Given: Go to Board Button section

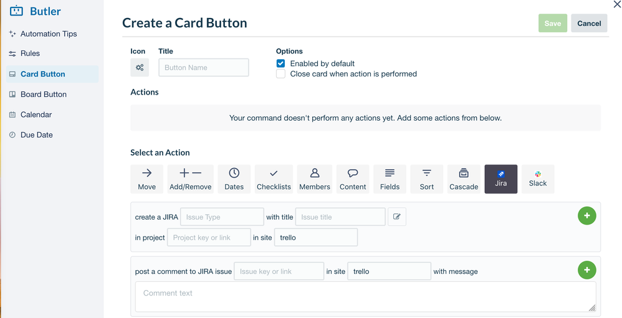Looking at the screenshot, I should pos(44,94).
